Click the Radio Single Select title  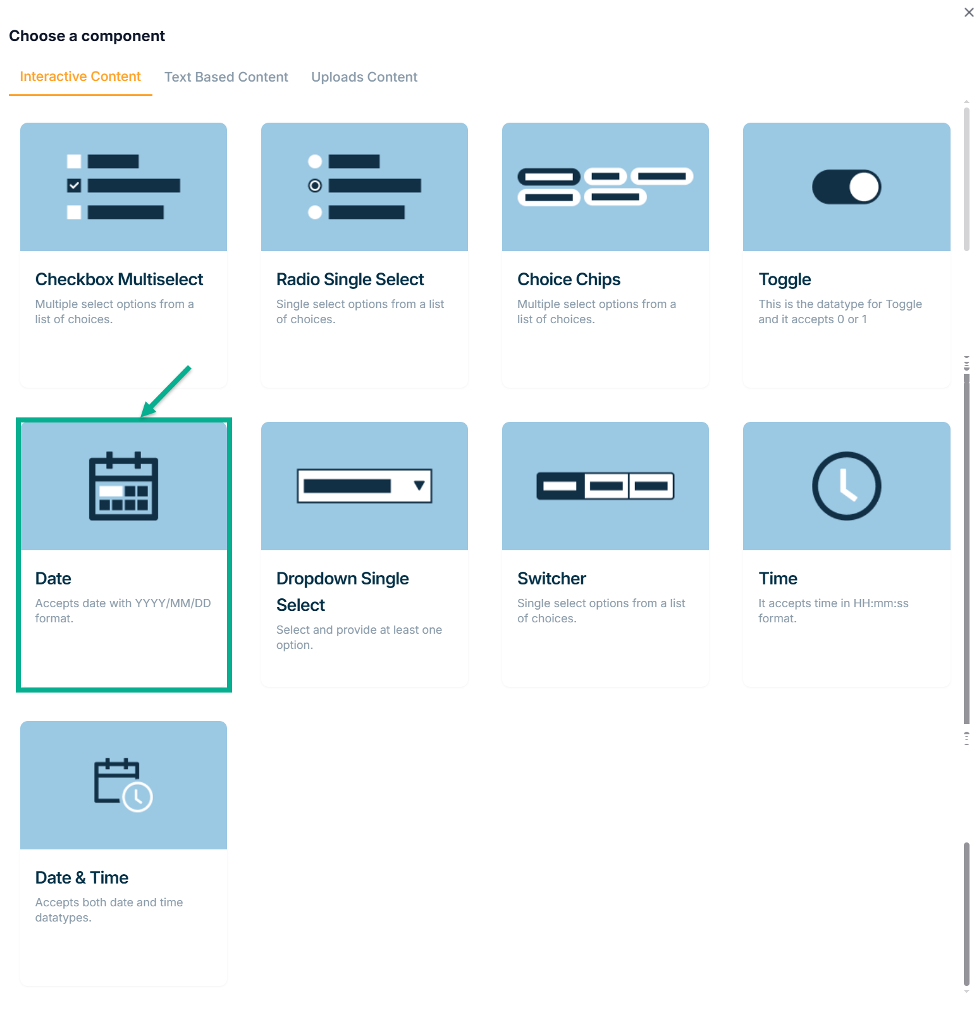coord(350,280)
